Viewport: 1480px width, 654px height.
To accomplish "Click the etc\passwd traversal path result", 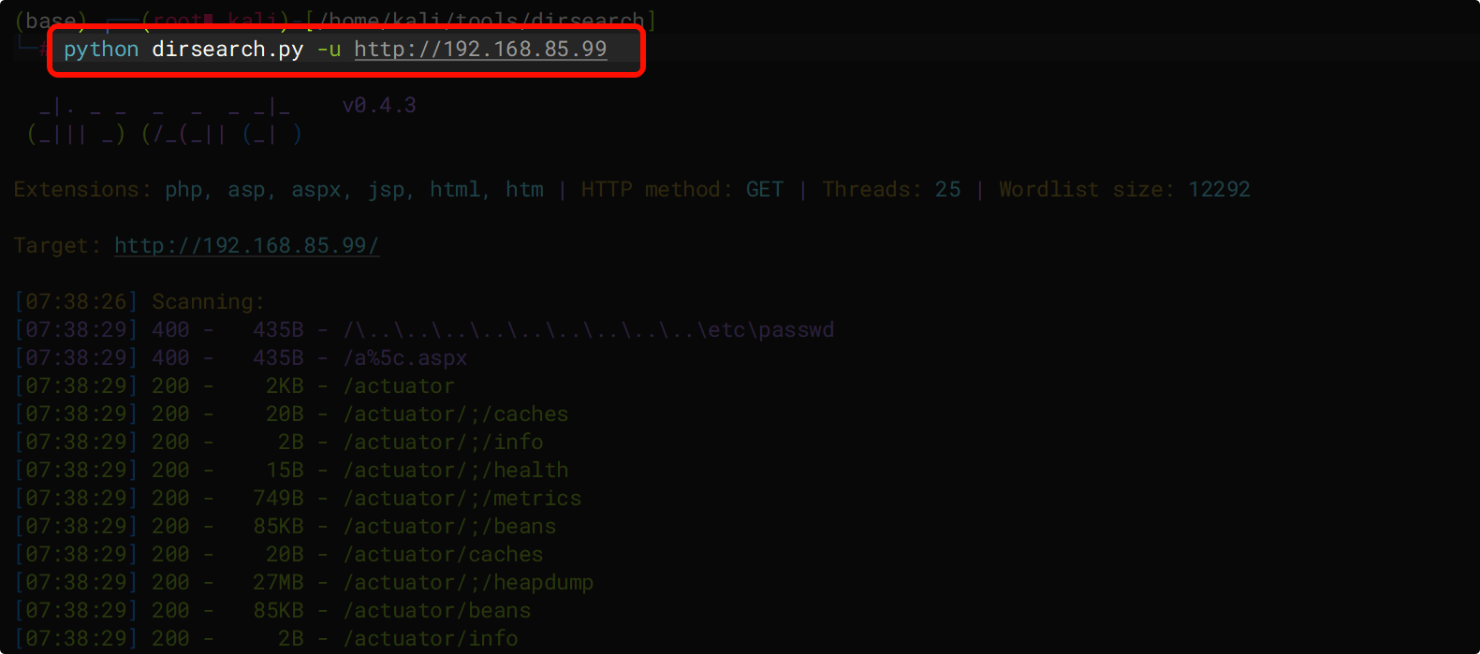I will 588,330.
